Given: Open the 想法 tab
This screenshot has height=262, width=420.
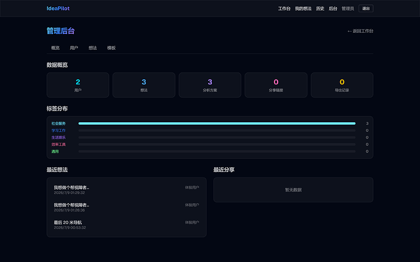Looking at the screenshot, I should (x=93, y=48).
